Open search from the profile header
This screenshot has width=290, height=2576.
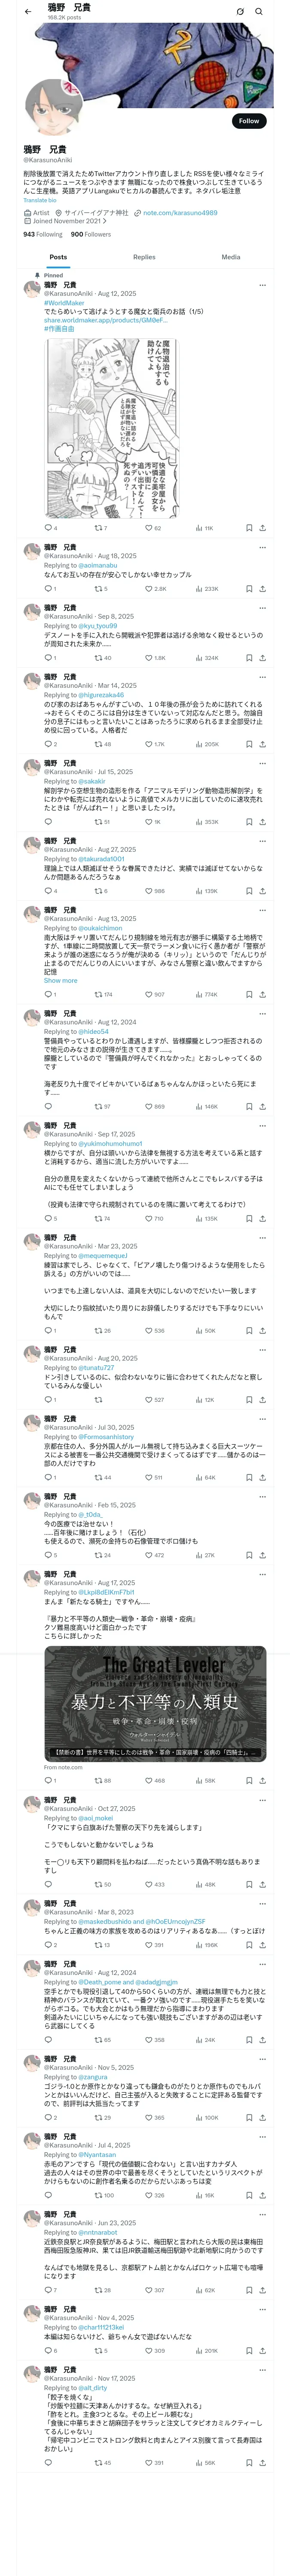[x=259, y=11]
